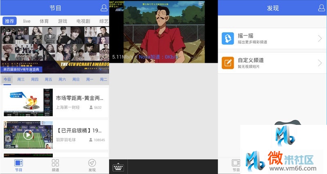
Task: Select the 周六 schedule tab
Action: [x=62, y=79]
